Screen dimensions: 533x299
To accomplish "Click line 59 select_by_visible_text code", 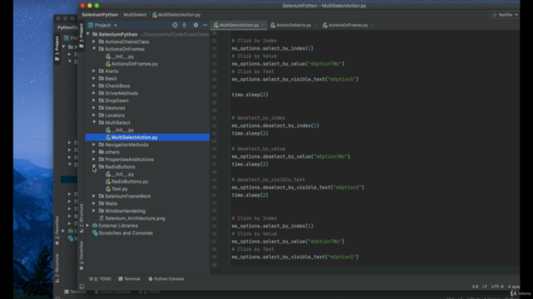I will coord(295,257).
